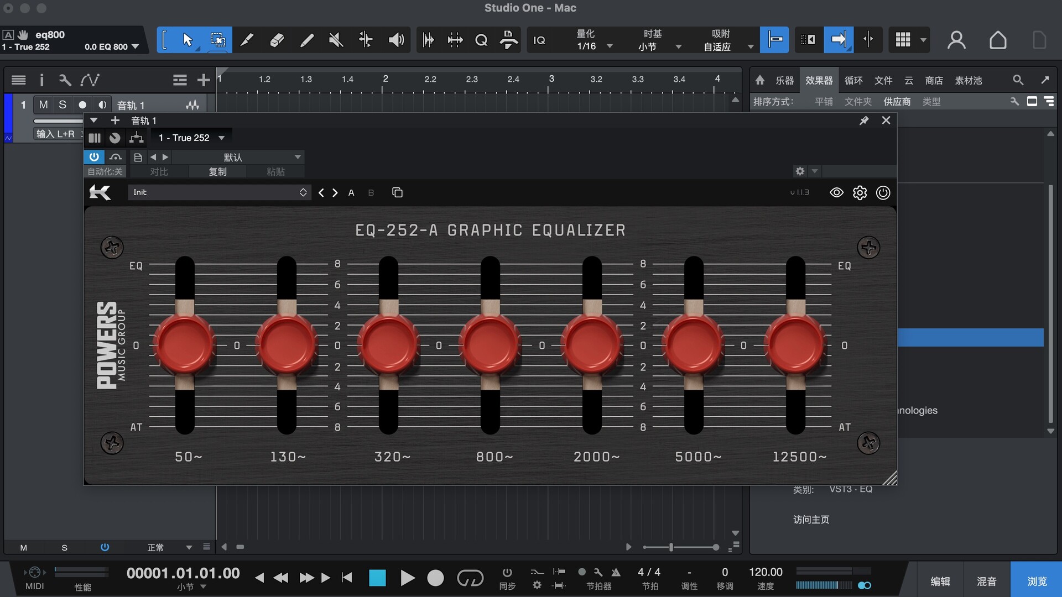Screen dimensions: 1062x597
Task: Click the plugin settings gear icon
Action: click(860, 192)
